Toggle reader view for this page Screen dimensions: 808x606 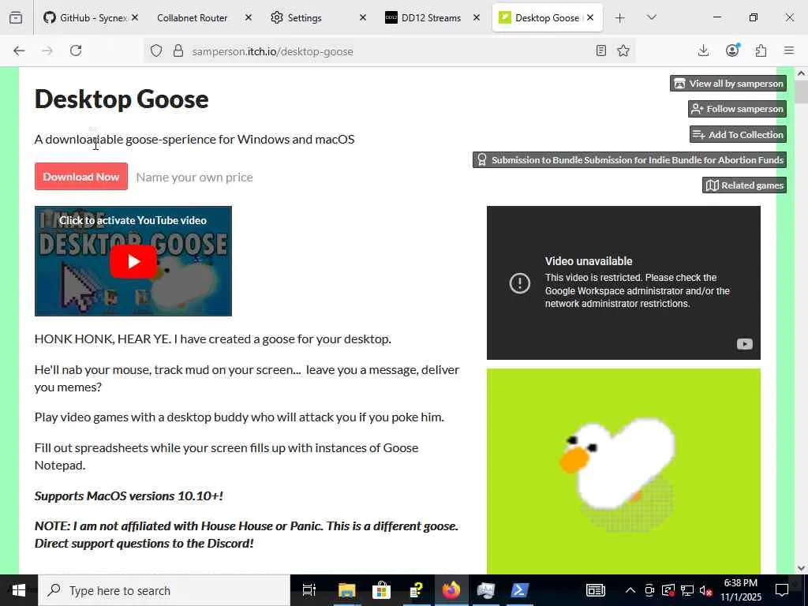tap(600, 50)
